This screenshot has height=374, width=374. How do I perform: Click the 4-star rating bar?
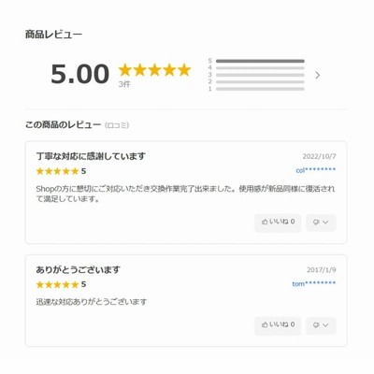[x=260, y=68]
